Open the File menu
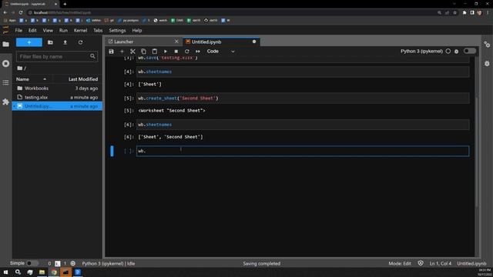Viewport: 493px width, 277px height. click(18, 31)
